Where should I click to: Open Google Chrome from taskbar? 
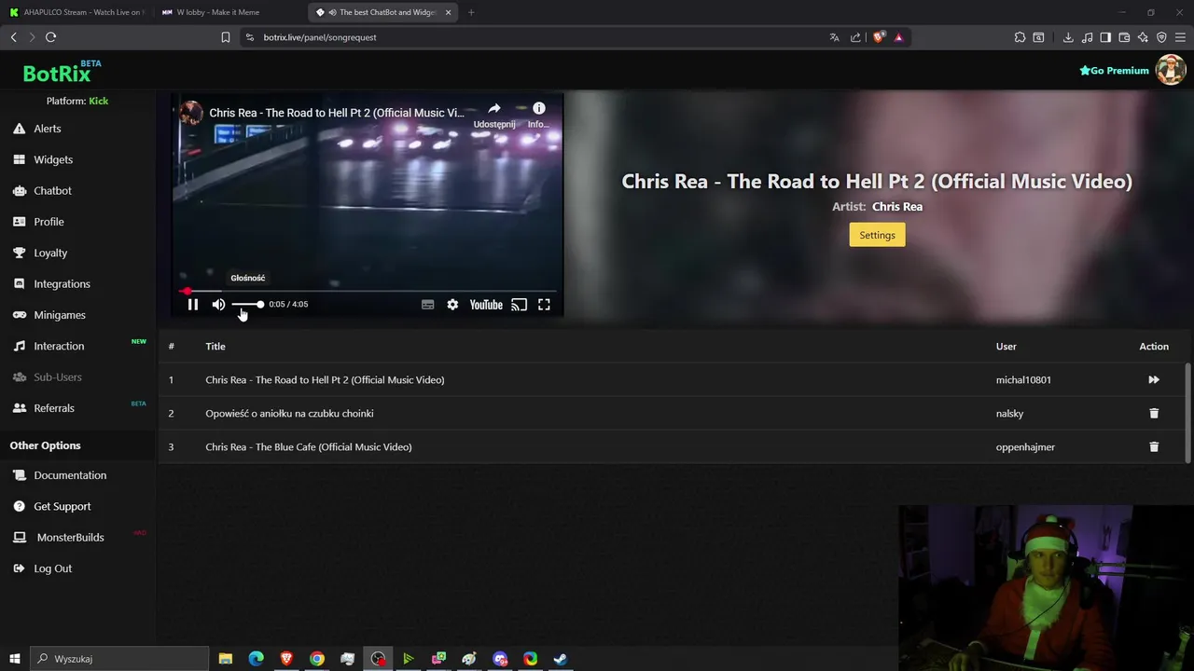(317, 659)
